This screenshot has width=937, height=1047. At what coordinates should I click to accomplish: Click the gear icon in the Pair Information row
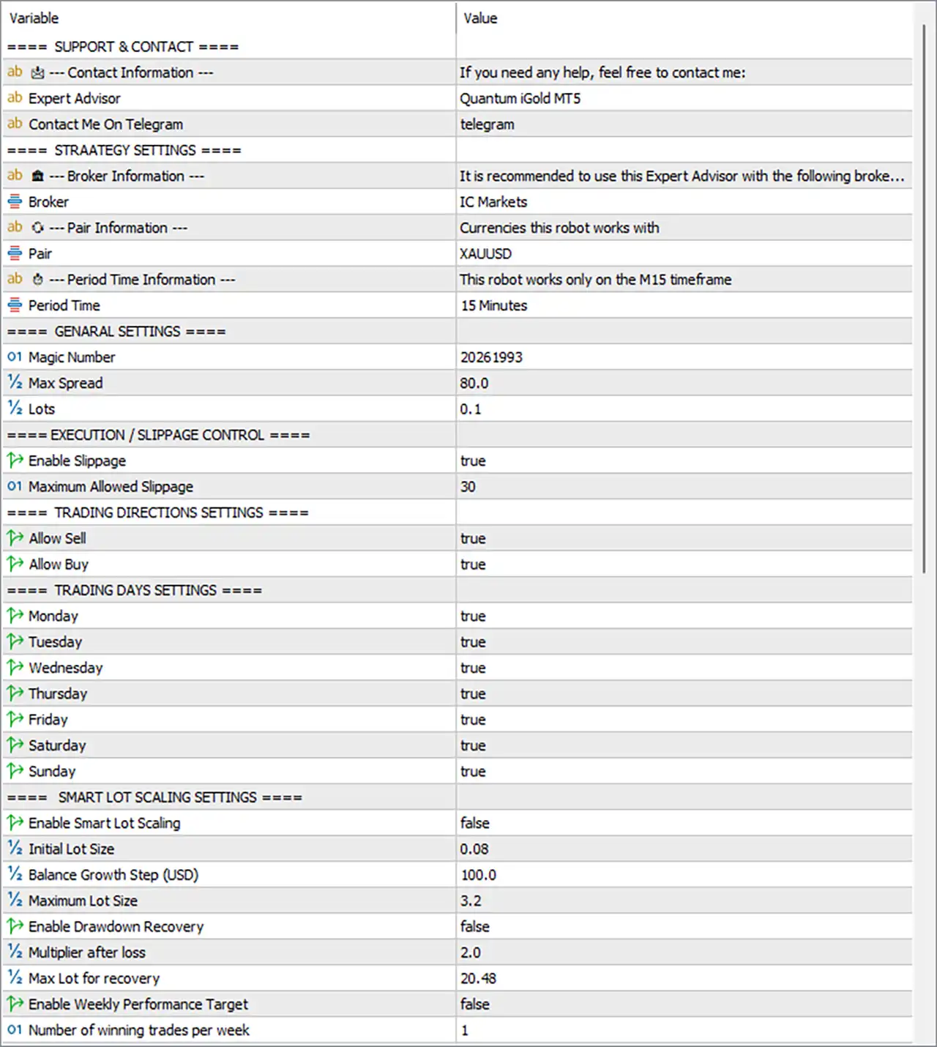pyautogui.click(x=38, y=228)
